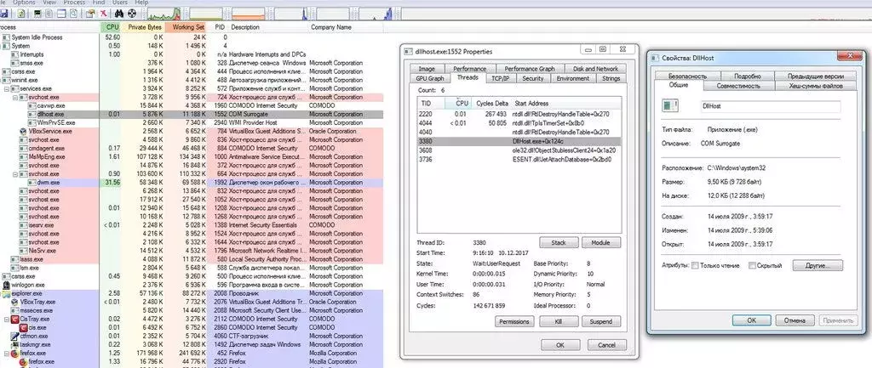
Task: Click the Save toolbar icon
Action: click(x=4, y=14)
